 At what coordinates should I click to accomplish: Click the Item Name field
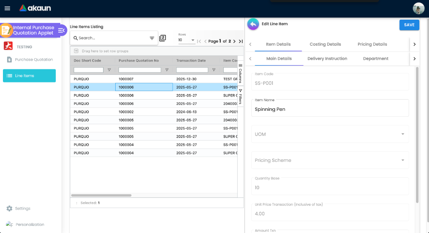(x=330, y=108)
